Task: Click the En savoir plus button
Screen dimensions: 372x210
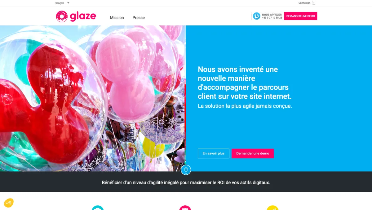Action: (214, 154)
